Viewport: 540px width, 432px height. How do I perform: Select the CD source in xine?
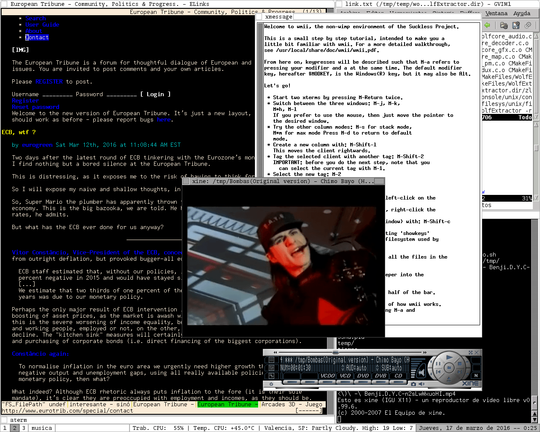coord(398,376)
